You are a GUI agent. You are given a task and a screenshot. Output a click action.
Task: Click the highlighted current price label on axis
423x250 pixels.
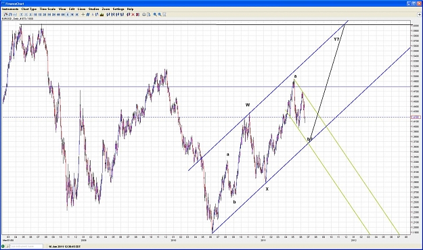click(x=415, y=117)
